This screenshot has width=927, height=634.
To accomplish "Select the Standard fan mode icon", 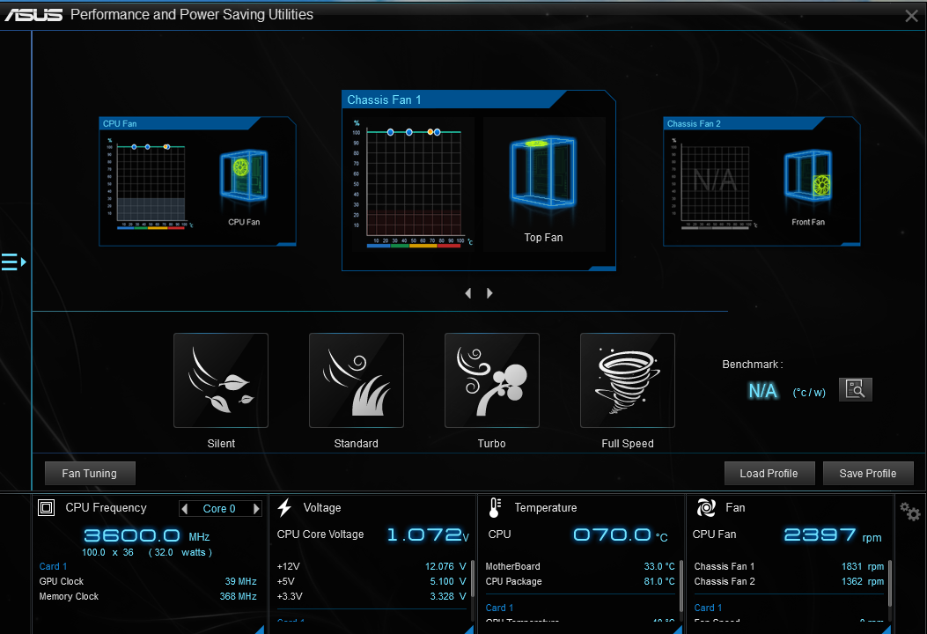I will (x=356, y=380).
